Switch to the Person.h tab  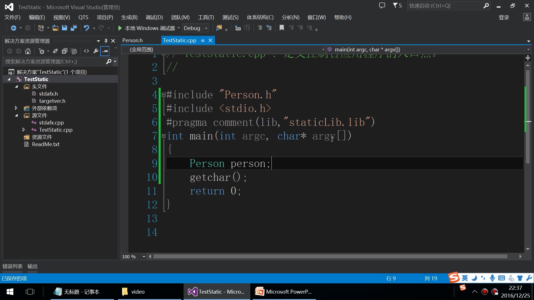coord(133,41)
